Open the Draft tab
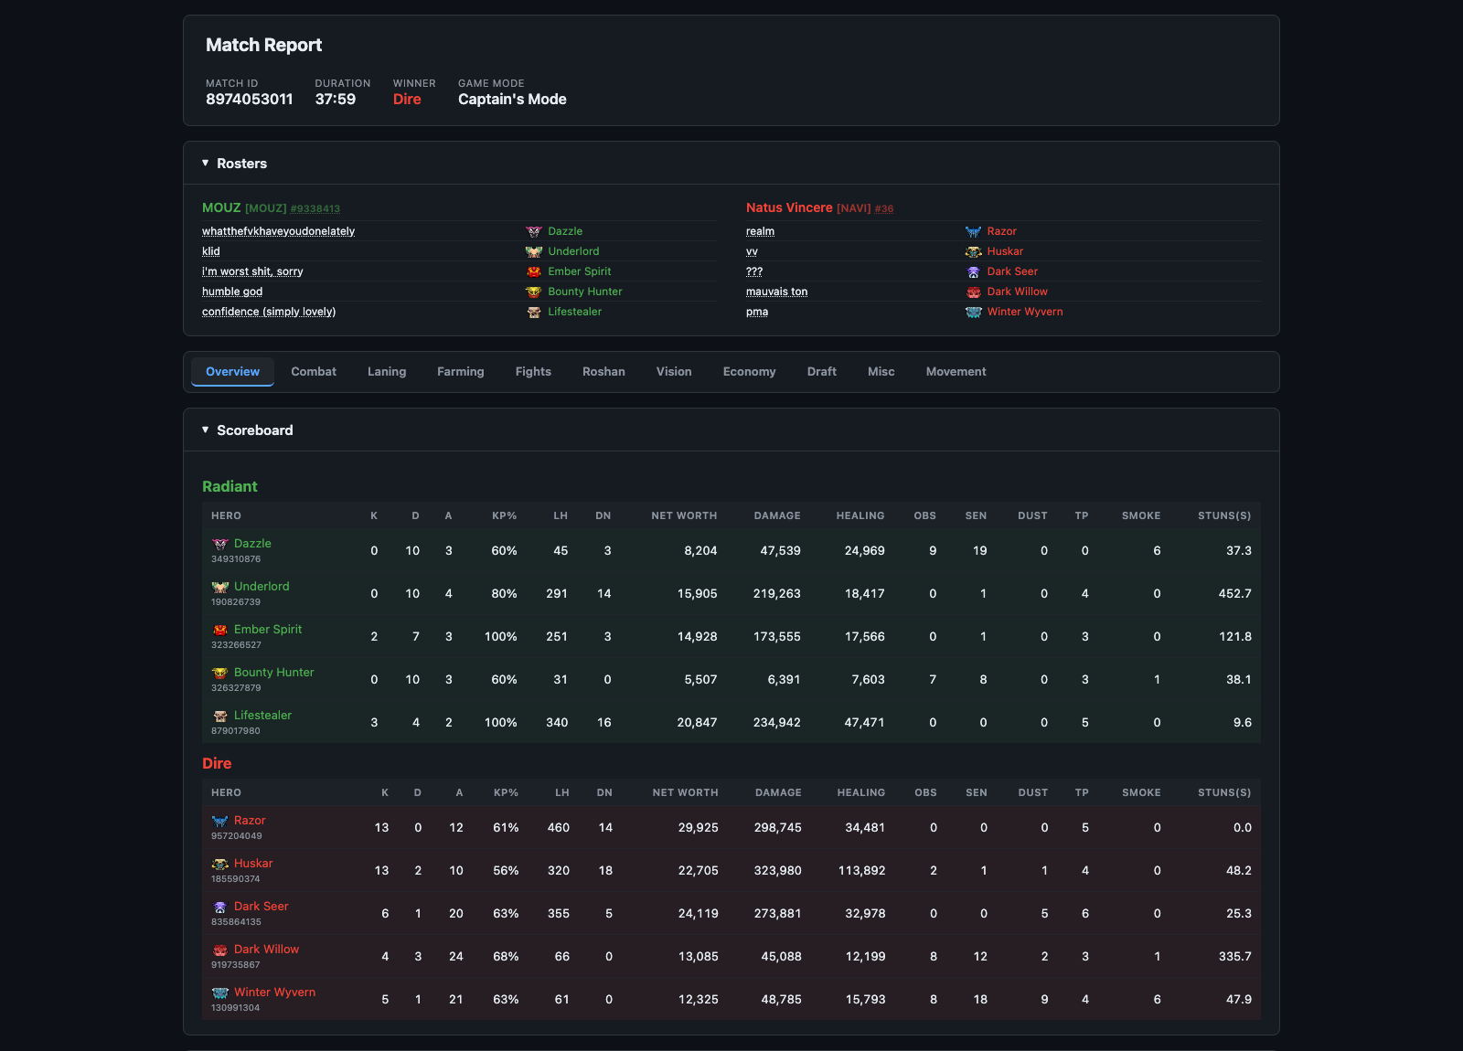The height and width of the screenshot is (1051, 1463). click(x=822, y=372)
